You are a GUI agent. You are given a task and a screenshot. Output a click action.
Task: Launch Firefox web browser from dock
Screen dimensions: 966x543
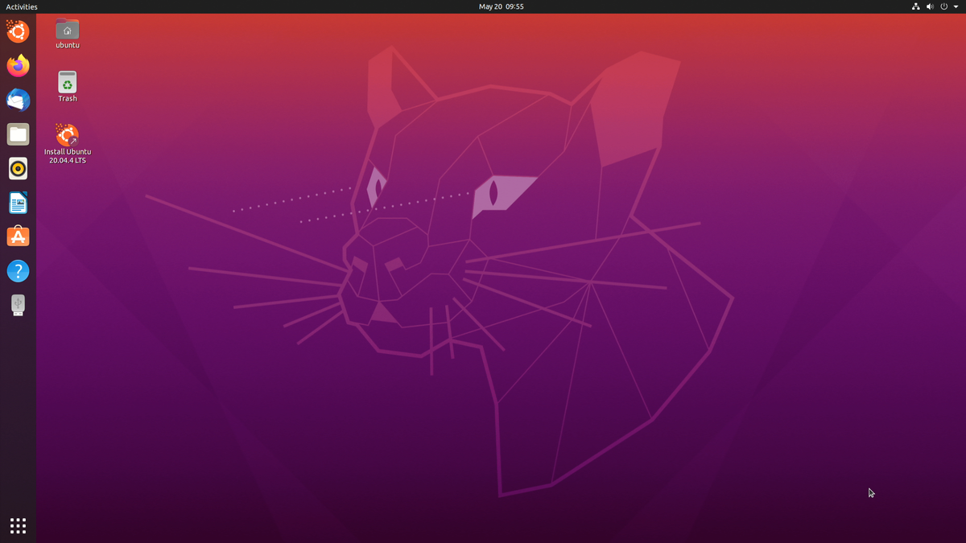click(18, 66)
